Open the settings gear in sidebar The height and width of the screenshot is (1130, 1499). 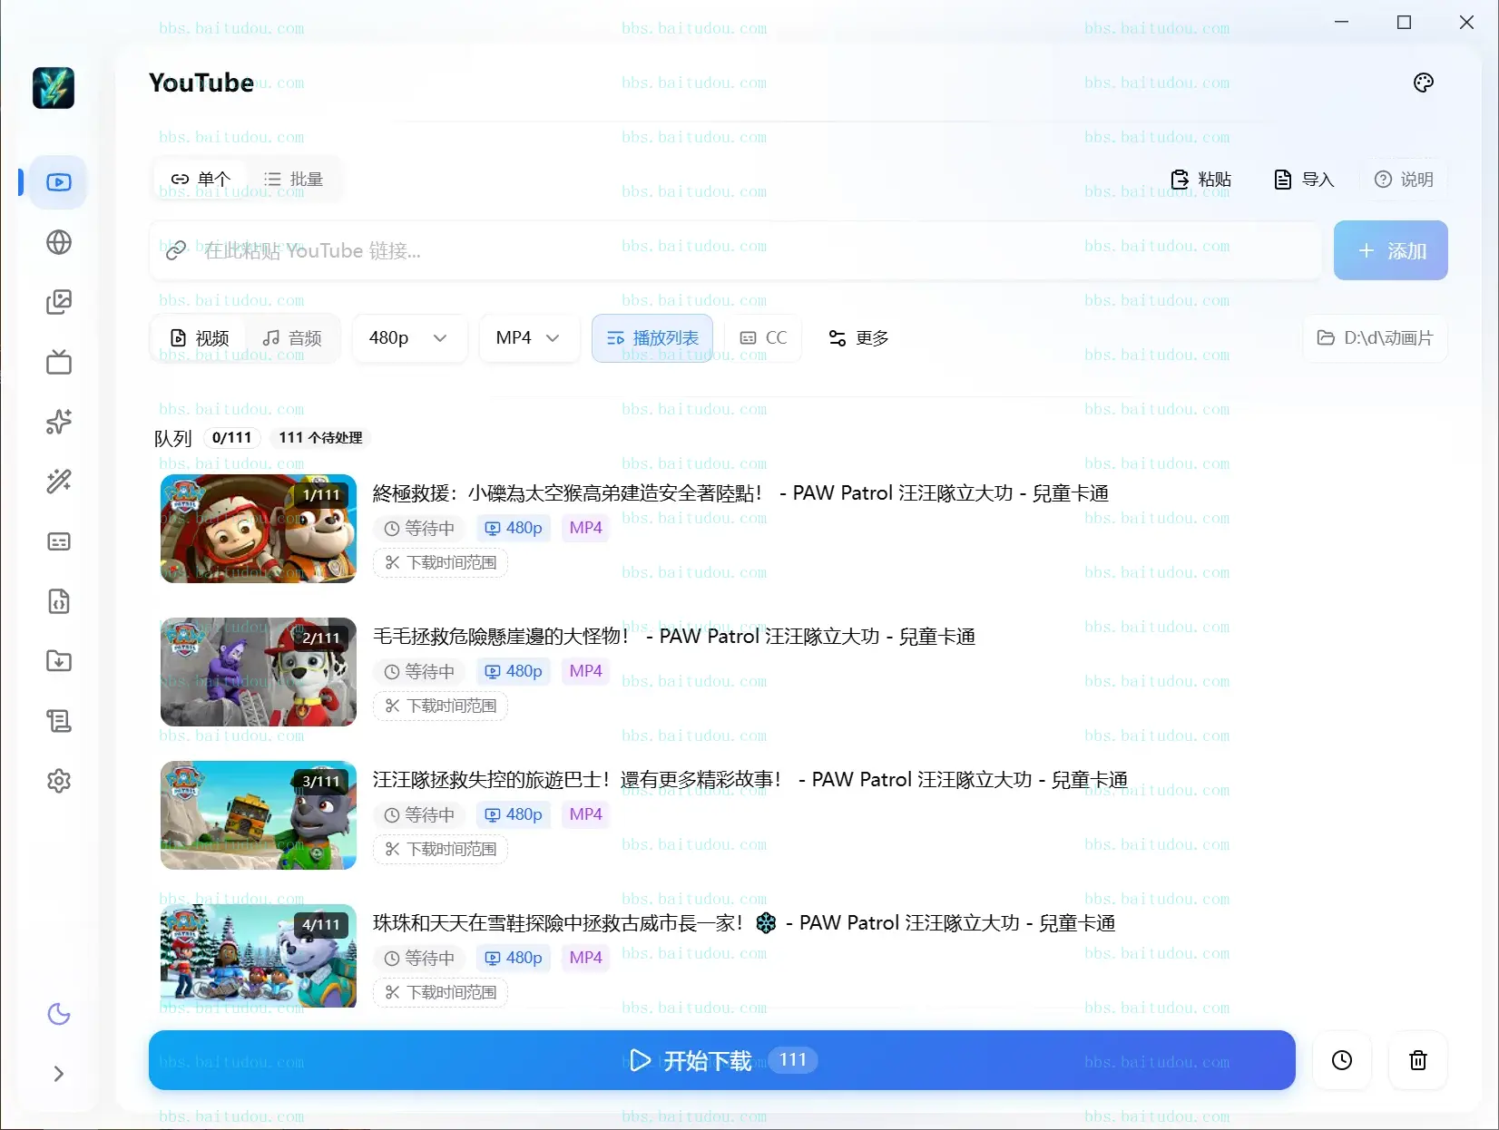point(59,781)
